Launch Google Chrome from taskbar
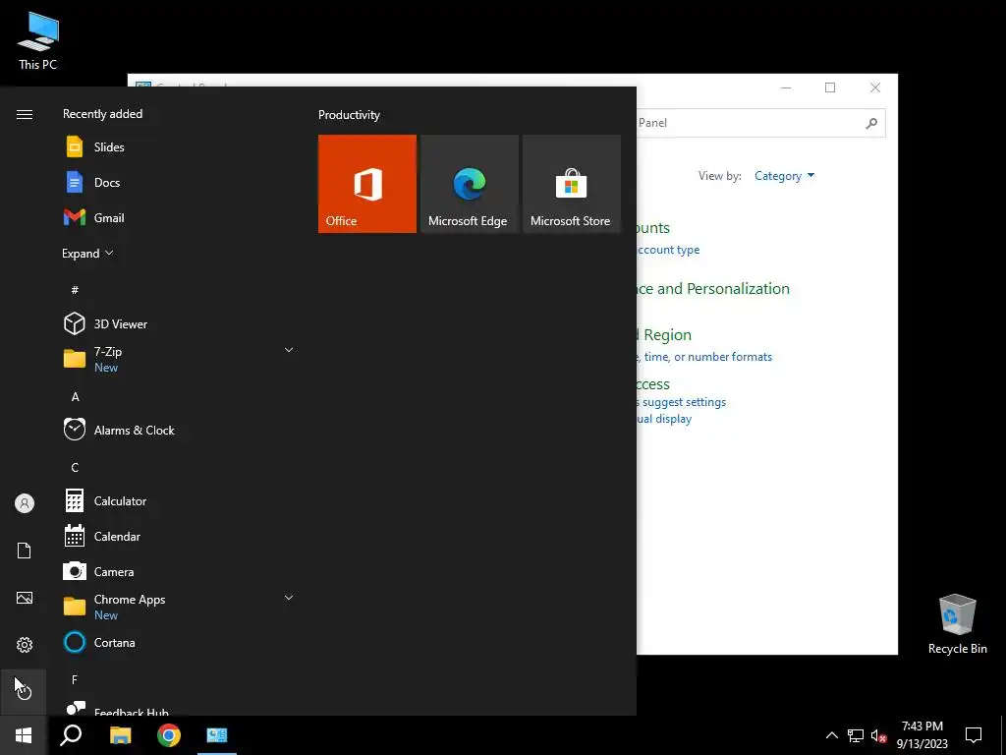The height and width of the screenshot is (755, 1006). (169, 735)
